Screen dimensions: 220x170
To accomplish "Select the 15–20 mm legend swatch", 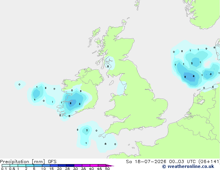I will pyautogui.click(x=54, y=165).
